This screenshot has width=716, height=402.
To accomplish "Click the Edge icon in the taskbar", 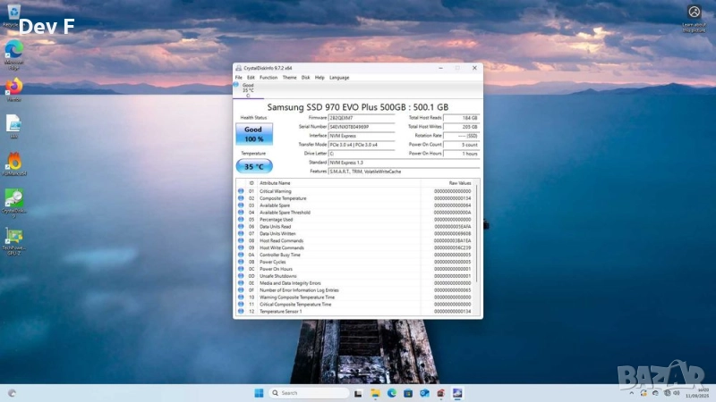I will click(x=392, y=392).
